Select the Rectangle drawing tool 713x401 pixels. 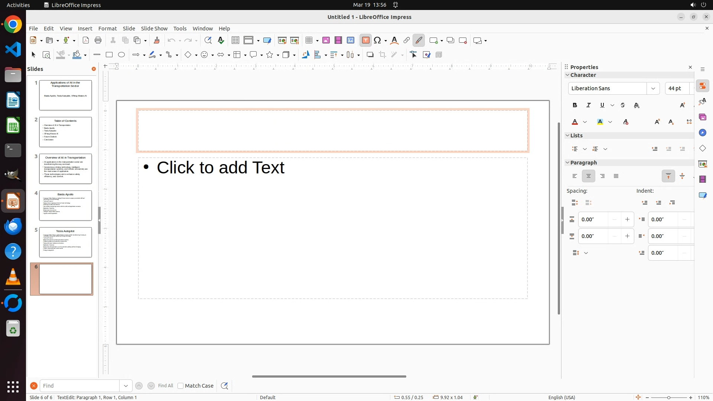[x=109, y=55]
